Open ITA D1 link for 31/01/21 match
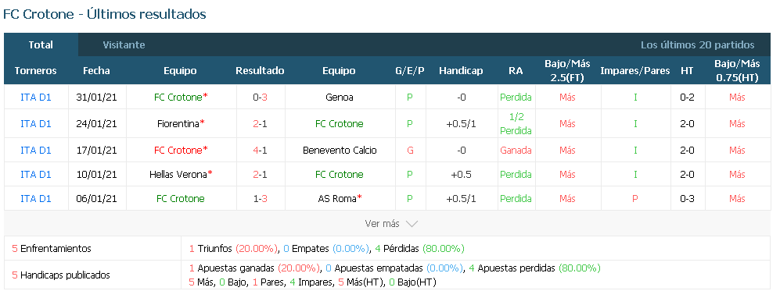 click(x=36, y=98)
